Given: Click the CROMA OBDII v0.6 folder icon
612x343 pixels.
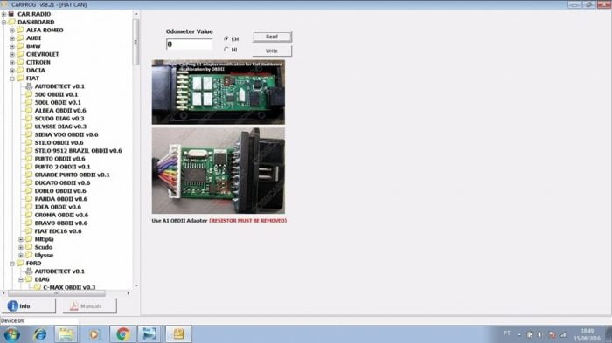Looking at the screenshot, I should 29,216.
